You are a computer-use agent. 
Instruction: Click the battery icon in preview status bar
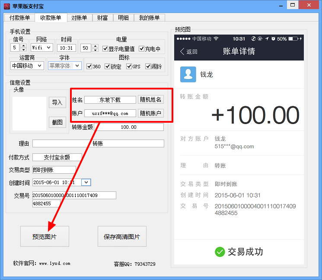coord(293,38)
